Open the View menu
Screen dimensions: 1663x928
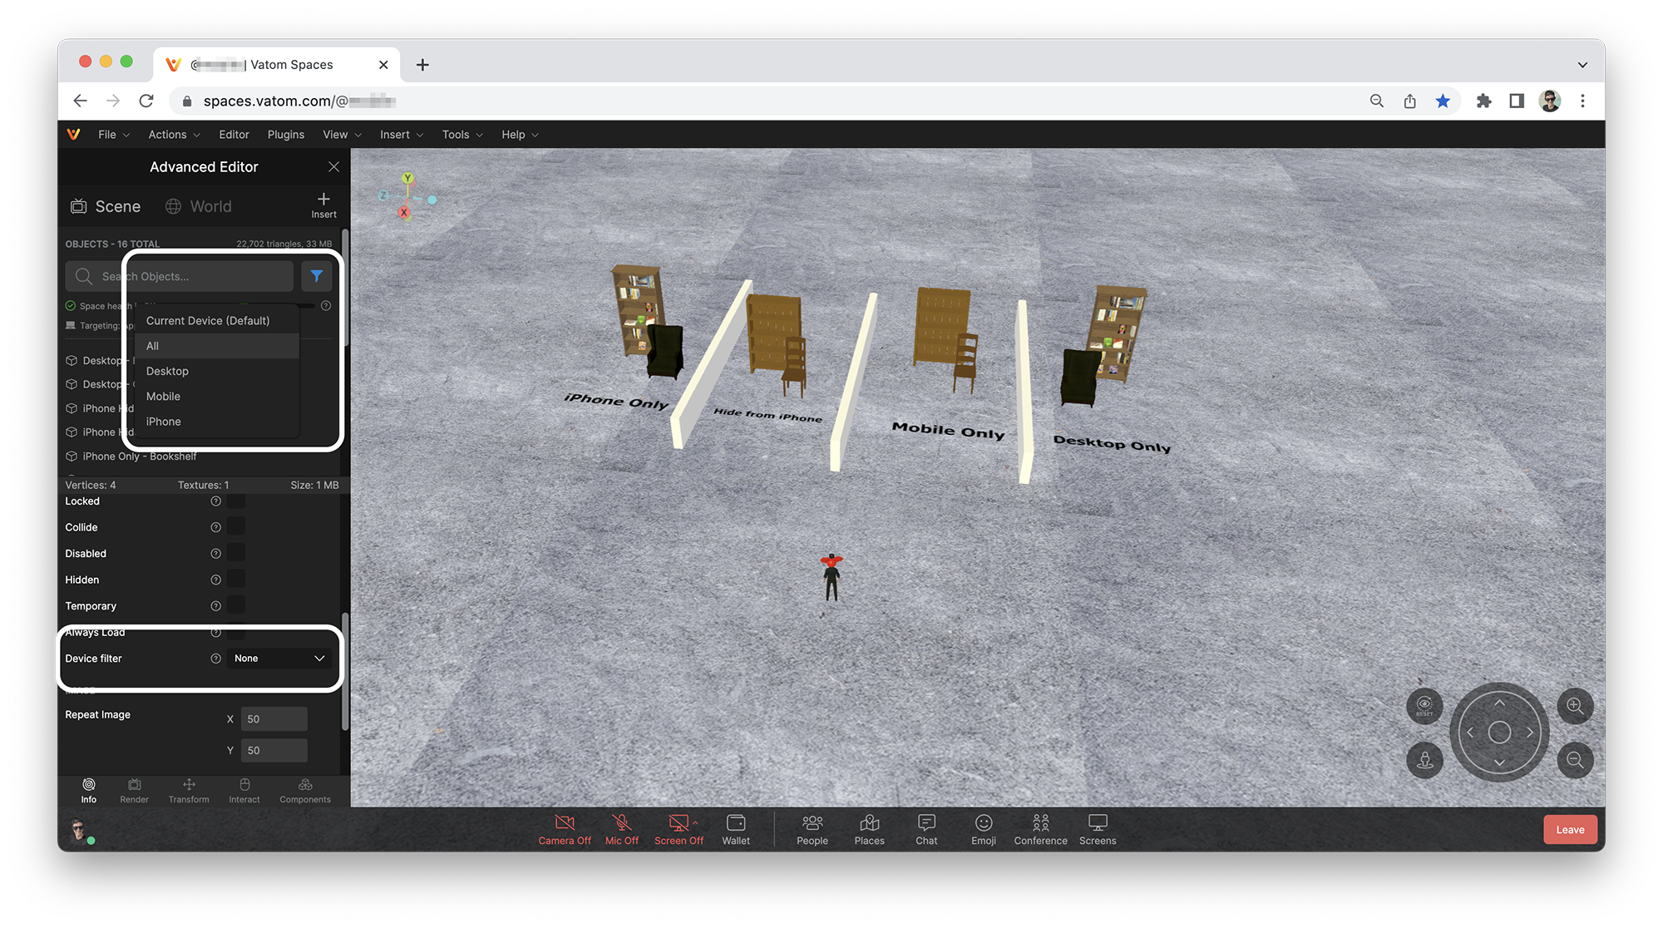pos(342,135)
